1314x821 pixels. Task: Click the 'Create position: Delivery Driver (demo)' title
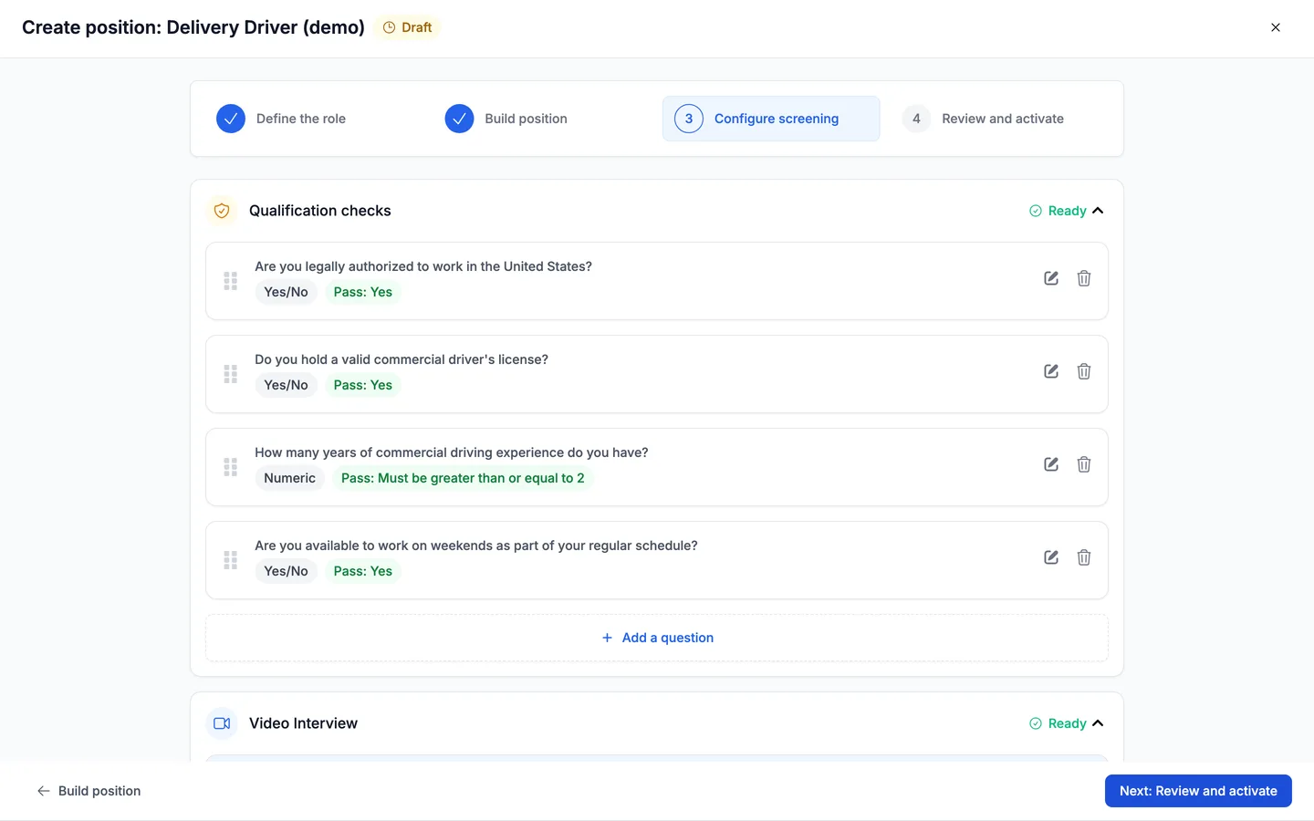pyautogui.click(x=193, y=27)
